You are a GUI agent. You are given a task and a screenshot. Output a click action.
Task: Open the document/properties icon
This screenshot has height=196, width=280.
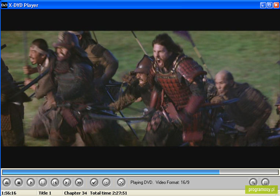(265, 182)
